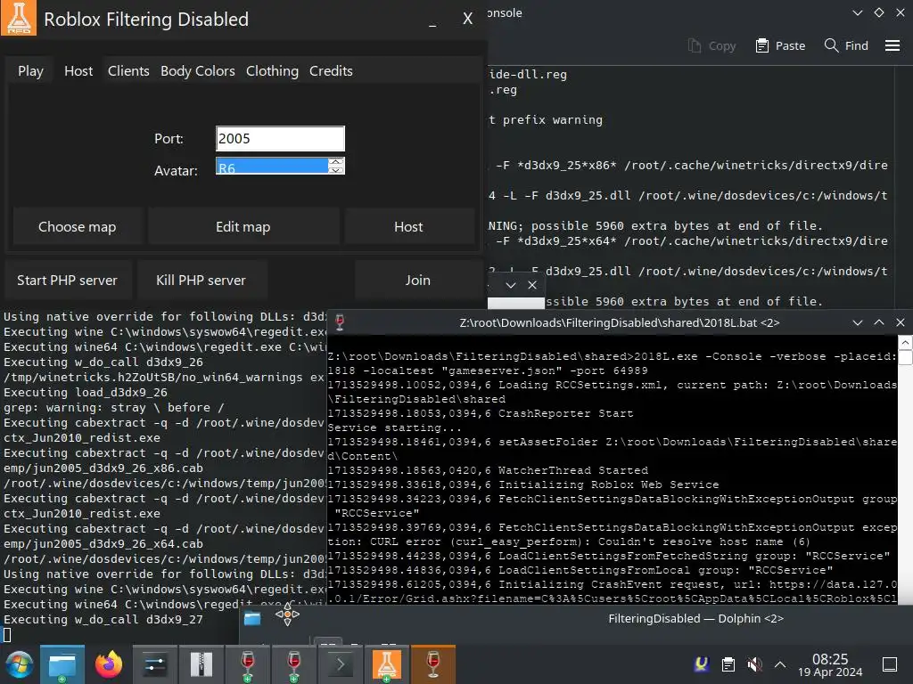Click the 2018L.bat console scrollbar up arrow

pyautogui.click(x=905, y=343)
